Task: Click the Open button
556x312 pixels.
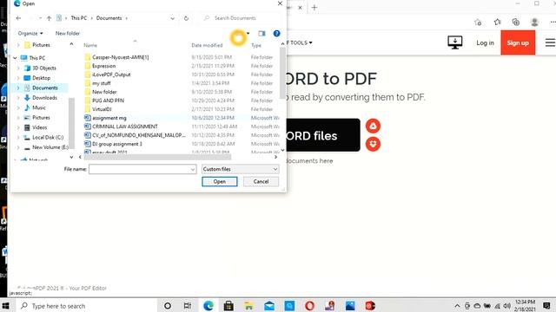Action: click(220, 181)
